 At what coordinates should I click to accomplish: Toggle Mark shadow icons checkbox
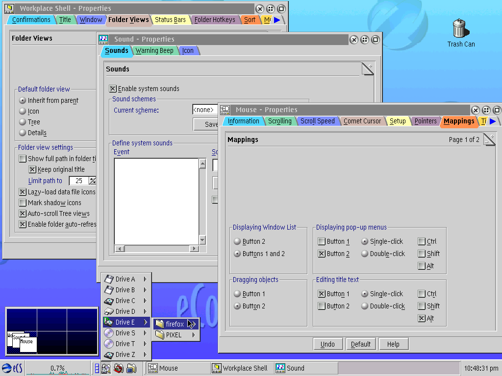pos(23,203)
